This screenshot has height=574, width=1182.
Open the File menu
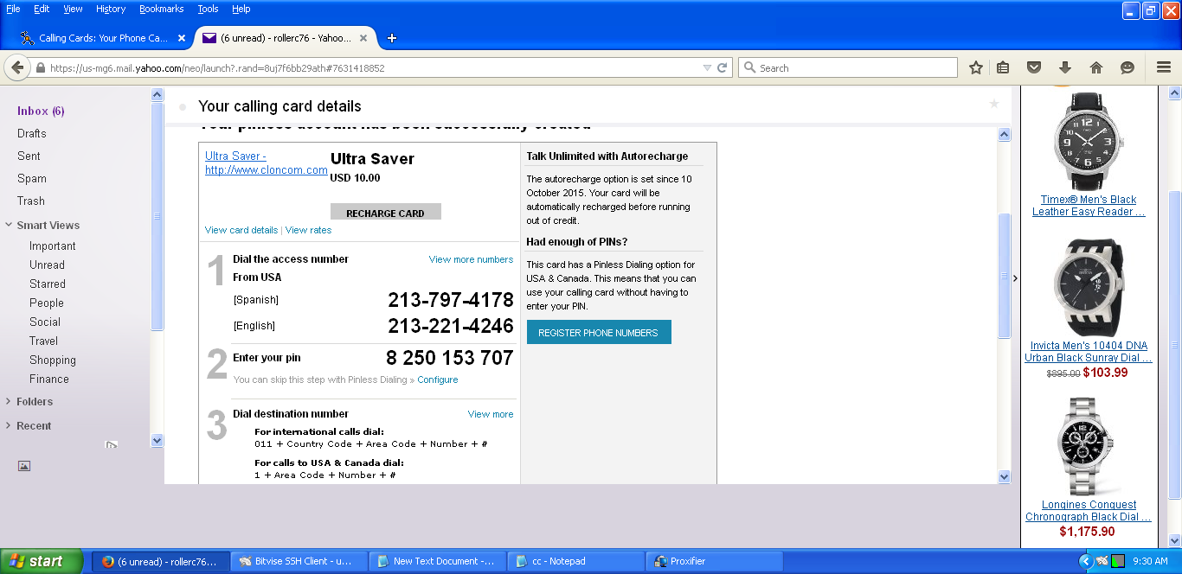(x=13, y=9)
